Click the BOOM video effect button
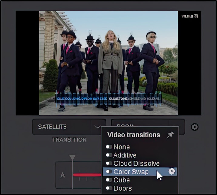 140,123
